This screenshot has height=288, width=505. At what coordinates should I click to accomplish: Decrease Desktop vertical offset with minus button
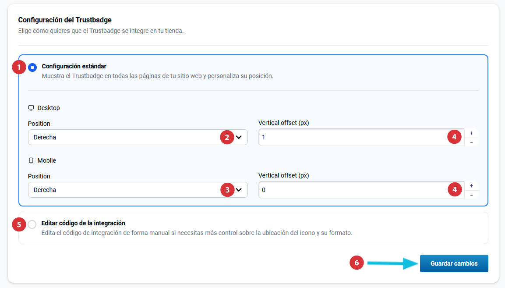(x=471, y=142)
